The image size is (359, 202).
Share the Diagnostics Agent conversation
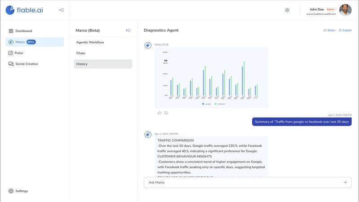coord(329,30)
